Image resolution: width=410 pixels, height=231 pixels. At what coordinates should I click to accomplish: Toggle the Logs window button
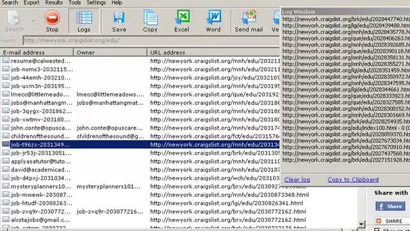[84, 21]
